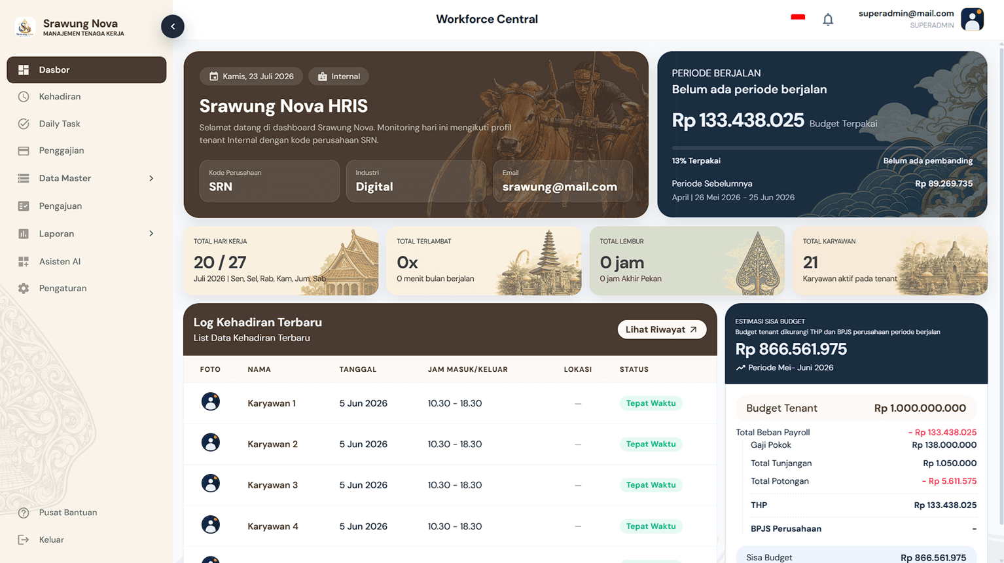Select the Karyawan 4 name cell
Screen dimensions: 1004x563
272,526
